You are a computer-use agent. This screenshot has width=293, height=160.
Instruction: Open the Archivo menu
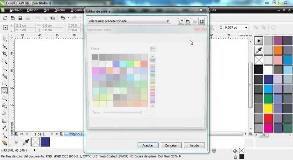15,10
